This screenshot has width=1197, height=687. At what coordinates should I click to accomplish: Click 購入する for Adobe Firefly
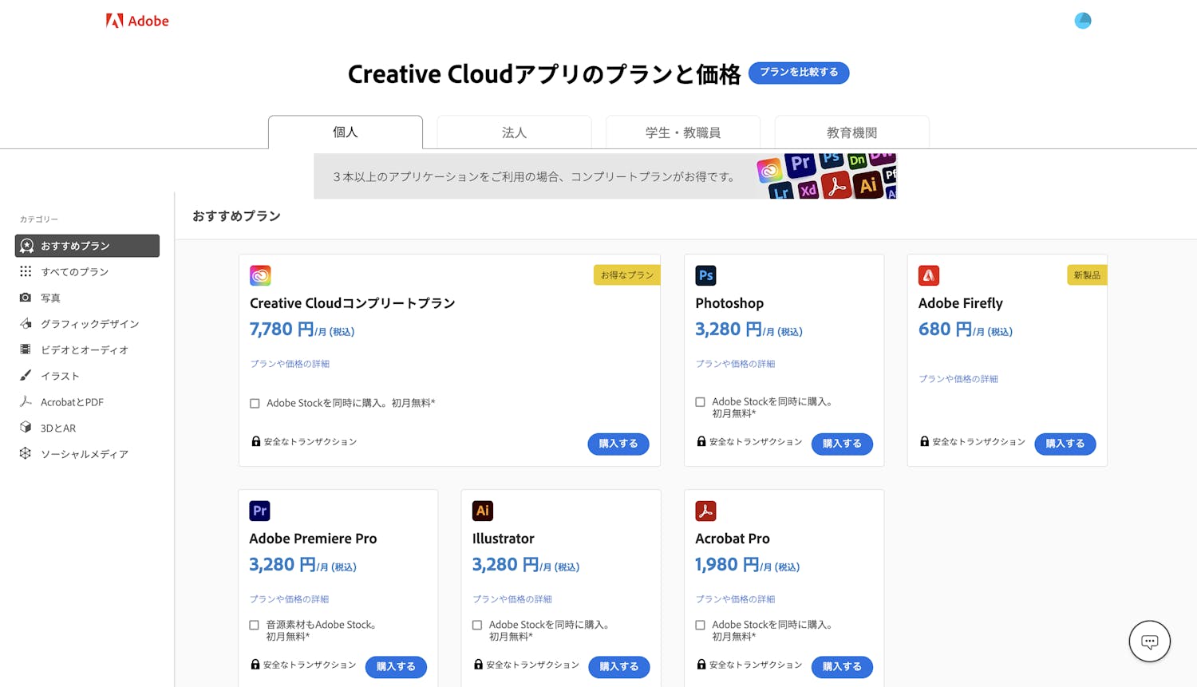[1065, 444]
